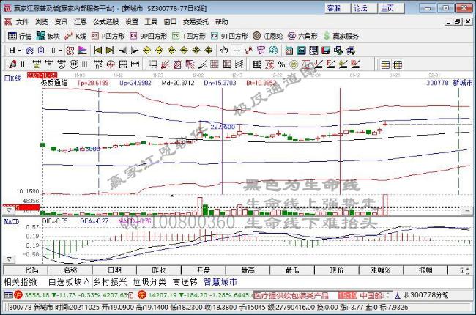This screenshot has width=476, height=315.
Task: Expand the candlestick style dropdown arrow
Action: (x=60, y=51)
